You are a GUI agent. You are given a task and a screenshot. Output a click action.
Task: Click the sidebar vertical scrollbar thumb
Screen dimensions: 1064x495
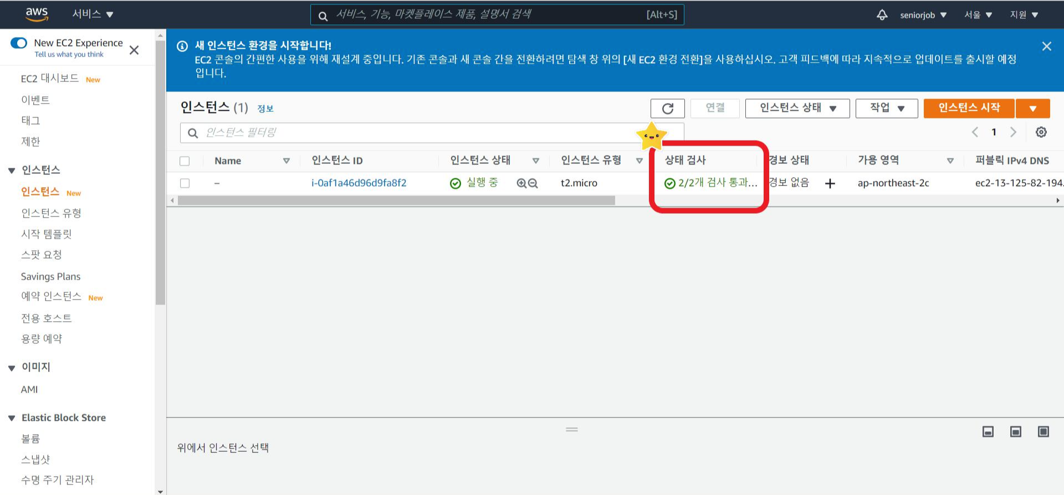[x=161, y=172]
